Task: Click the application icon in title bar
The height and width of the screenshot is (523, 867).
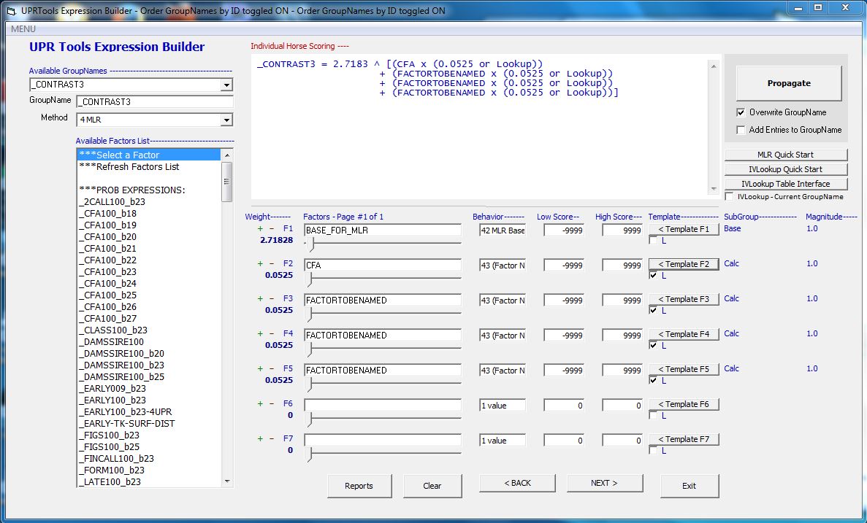Action: click(x=10, y=10)
